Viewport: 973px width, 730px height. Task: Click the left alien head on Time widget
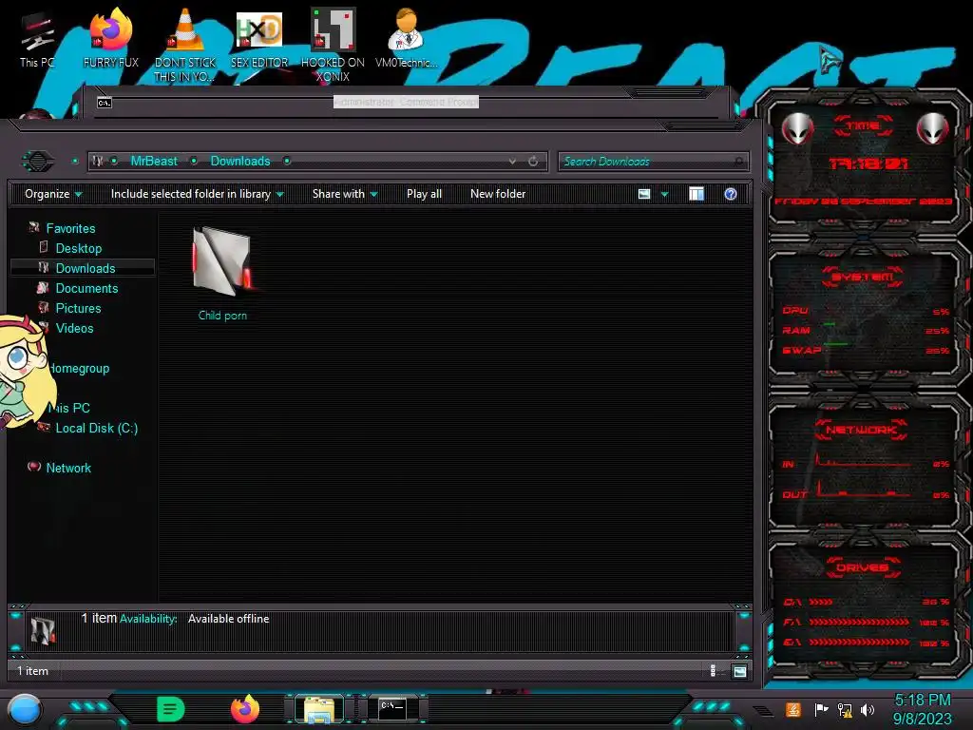click(x=797, y=128)
